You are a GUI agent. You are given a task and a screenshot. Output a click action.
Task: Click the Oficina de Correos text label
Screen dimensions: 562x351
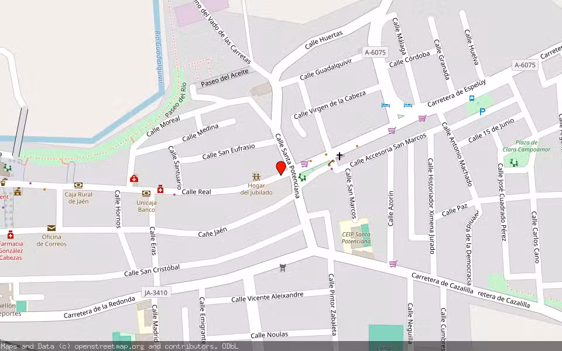click(x=52, y=240)
